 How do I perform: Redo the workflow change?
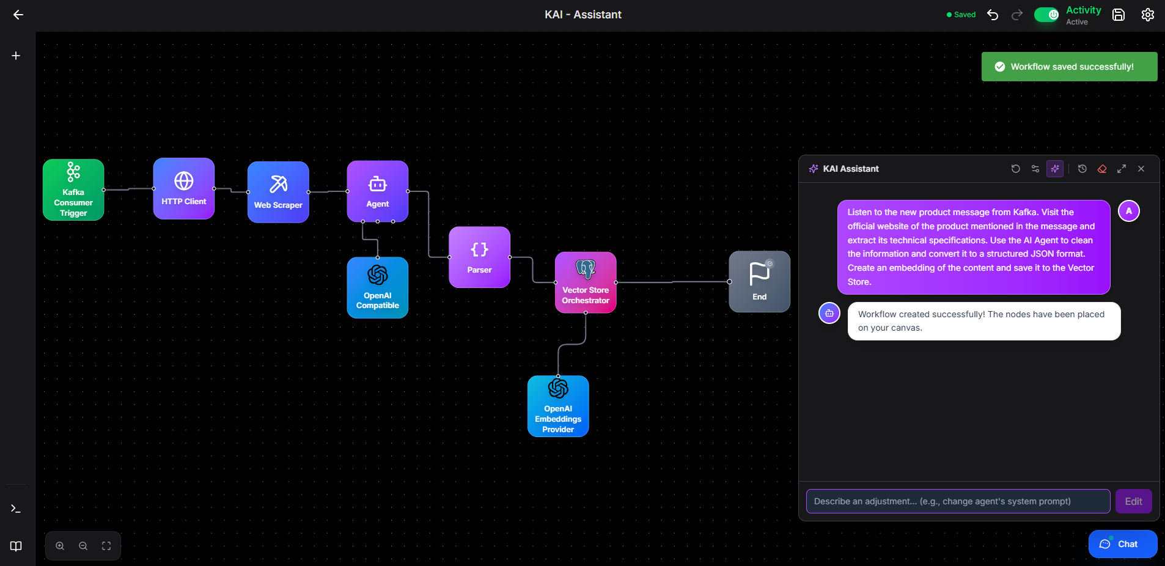click(1017, 15)
